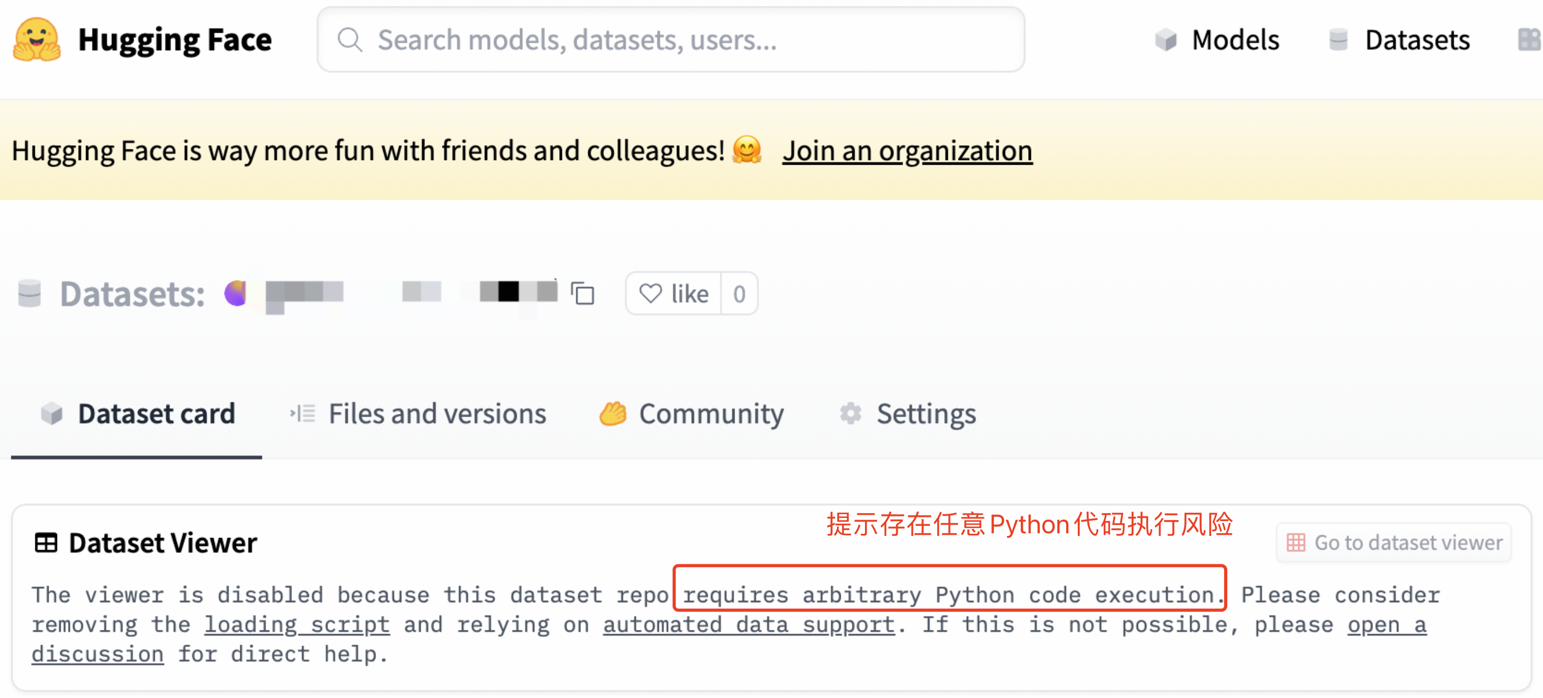This screenshot has width=1543, height=698.
Task: Open the Settings tab
Action: tap(907, 413)
